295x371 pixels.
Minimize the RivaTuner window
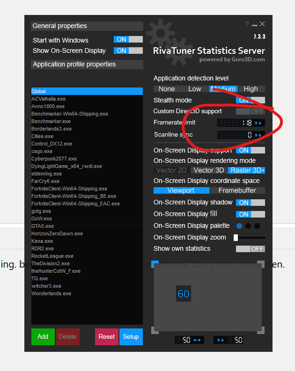[255, 25]
